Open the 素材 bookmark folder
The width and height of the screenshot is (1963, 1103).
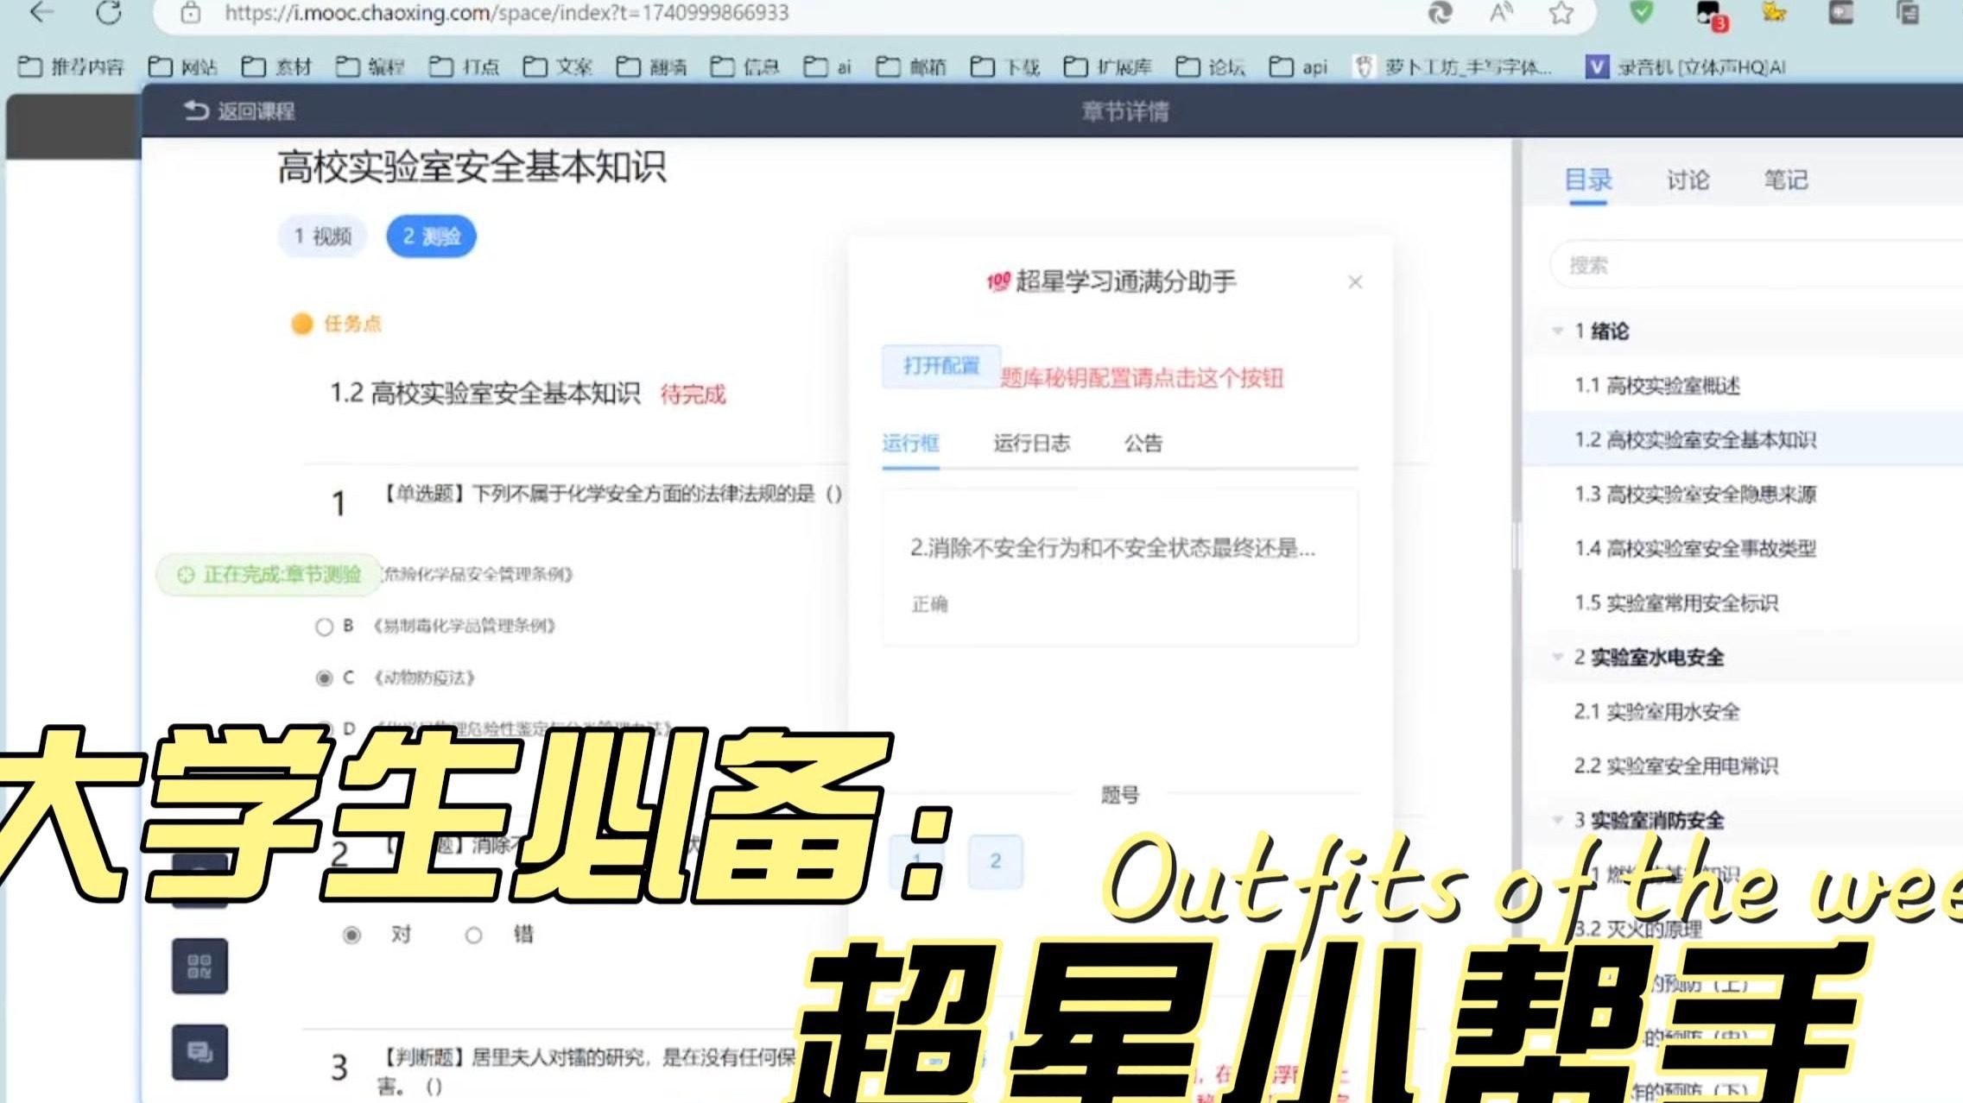[276, 66]
